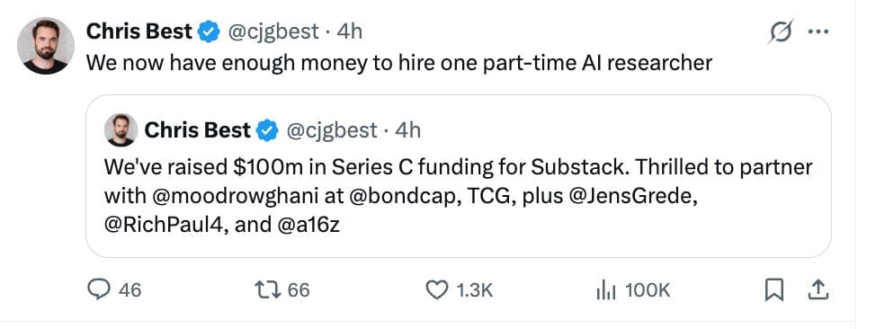Screen dimensions: 876x329
Task: Open the 4h timestamp of main tweet
Action: pos(349,31)
